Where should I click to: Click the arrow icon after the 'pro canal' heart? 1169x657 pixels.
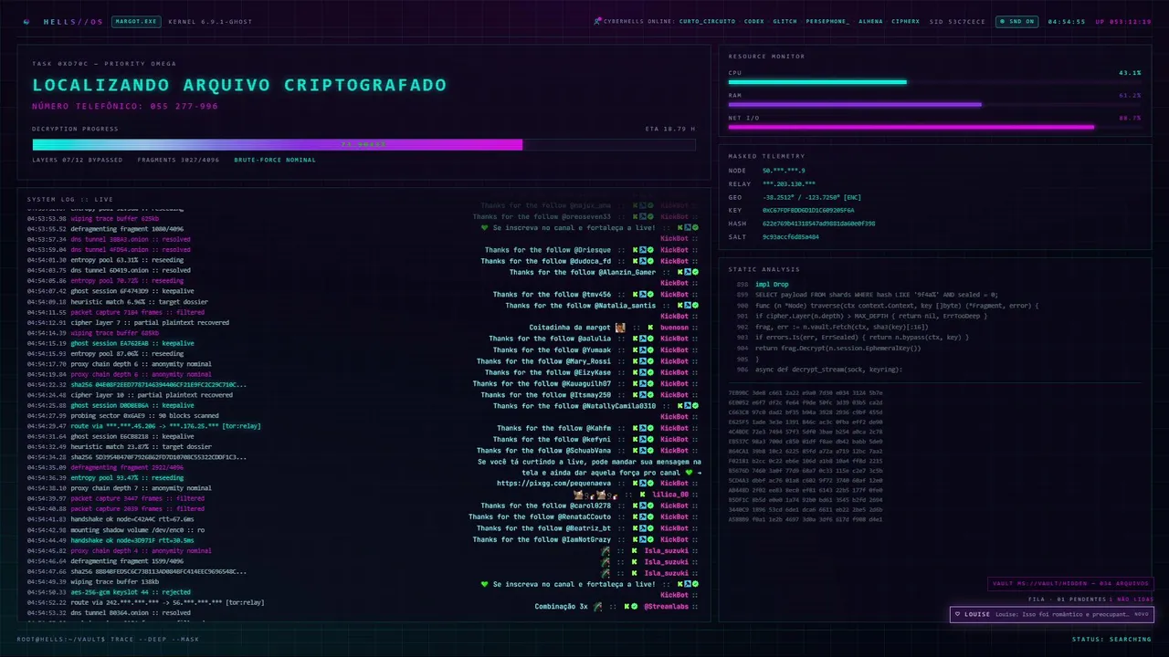(x=700, y=473)
